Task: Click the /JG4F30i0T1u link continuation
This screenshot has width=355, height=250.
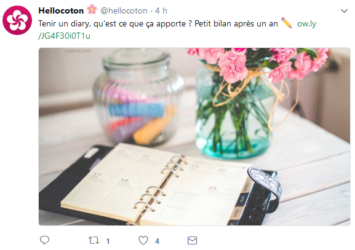Action: [x=65, y=36]
